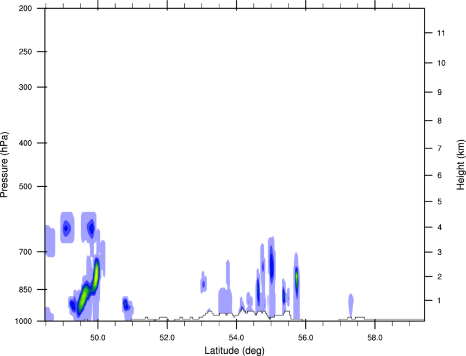Click the 52.0 latitude tick label
Image resolution: width=466 pixels, height=356 pixels.
(x=167, y=338)
